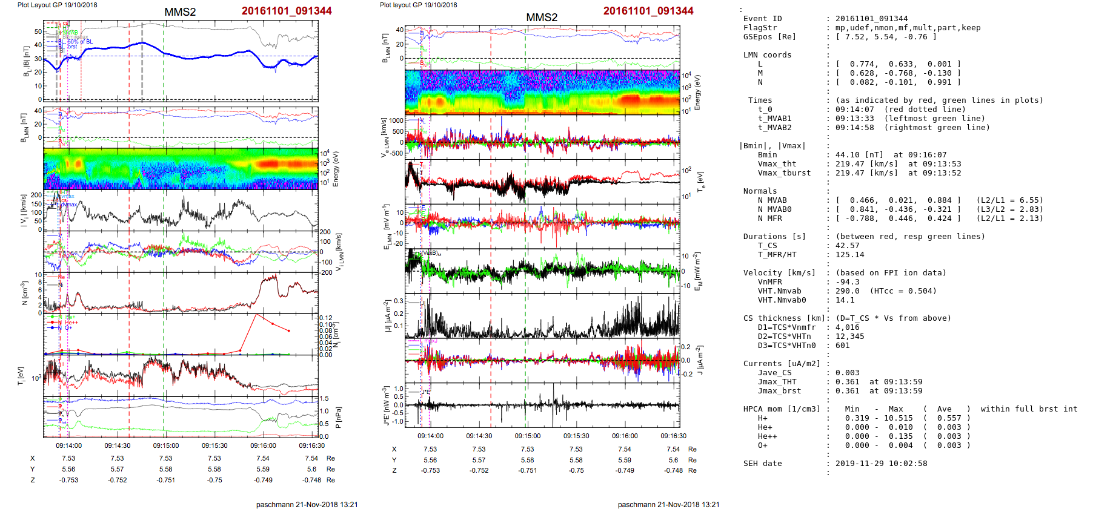Click the H+ maximum value "10.515"

click(x=899, y=418)
